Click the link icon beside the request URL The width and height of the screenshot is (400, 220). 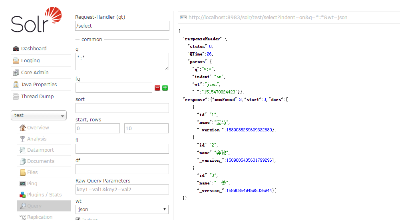183,17
